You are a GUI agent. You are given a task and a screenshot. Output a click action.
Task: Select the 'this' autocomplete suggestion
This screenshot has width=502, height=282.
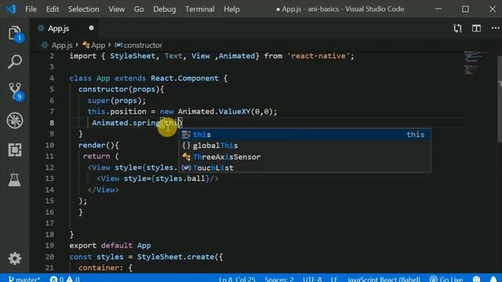[x=304, y=135]
